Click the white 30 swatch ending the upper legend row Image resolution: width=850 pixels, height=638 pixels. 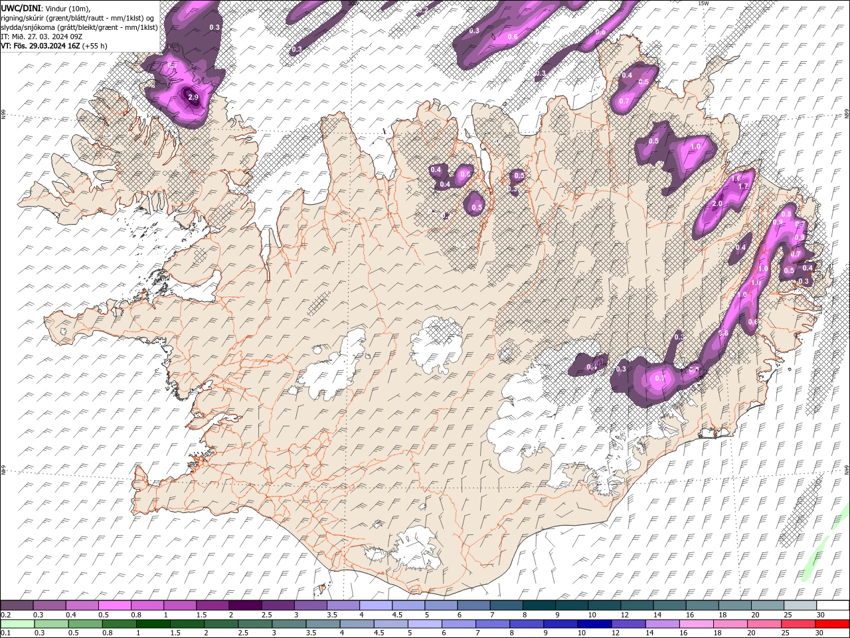(x=832, y=605)
